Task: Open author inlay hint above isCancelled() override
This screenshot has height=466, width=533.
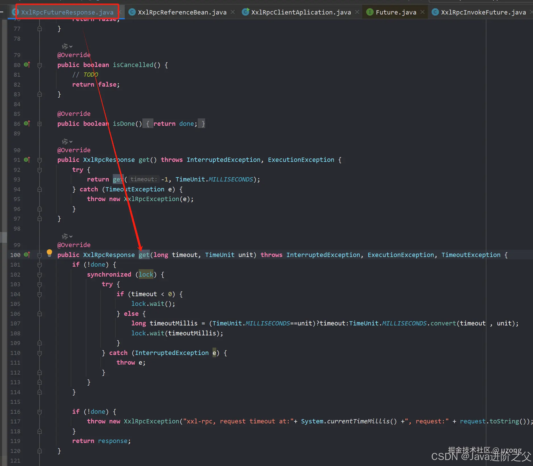Action: pos(67,46)
